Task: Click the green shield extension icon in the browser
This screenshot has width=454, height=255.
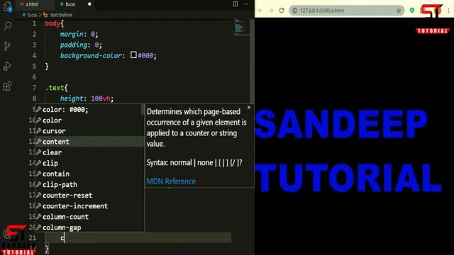Action: pyautogui.click(x=412, y=11)
